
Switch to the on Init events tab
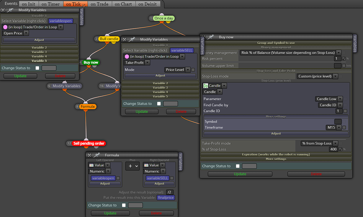[x=29, y=4]
